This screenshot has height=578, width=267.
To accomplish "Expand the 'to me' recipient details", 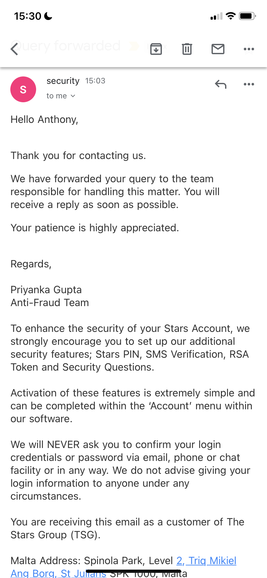I will [61, 96].
